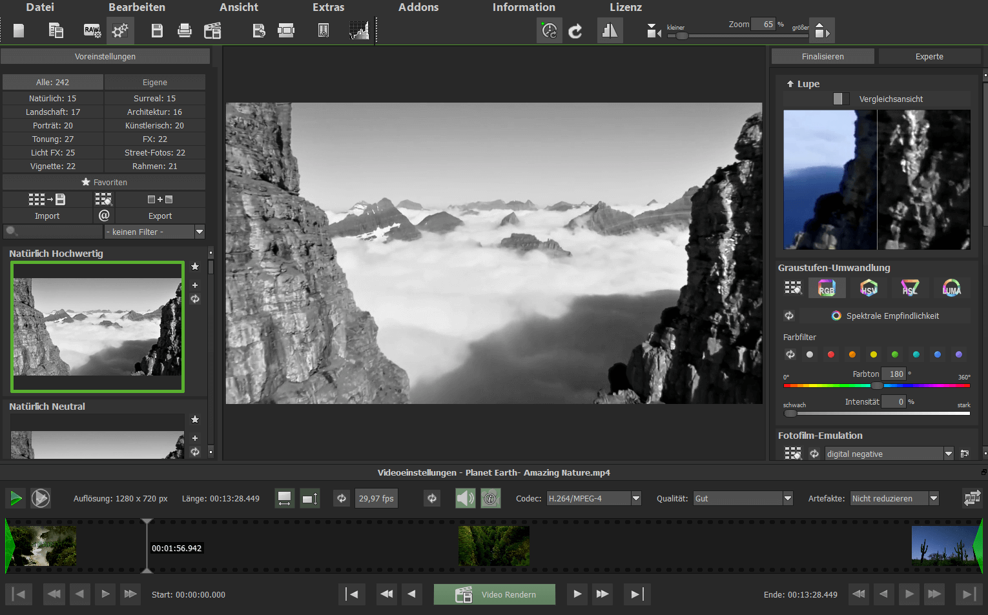Click the Video Rendern button
Screen dimensions: 988x615
click(x=495, y=594)
